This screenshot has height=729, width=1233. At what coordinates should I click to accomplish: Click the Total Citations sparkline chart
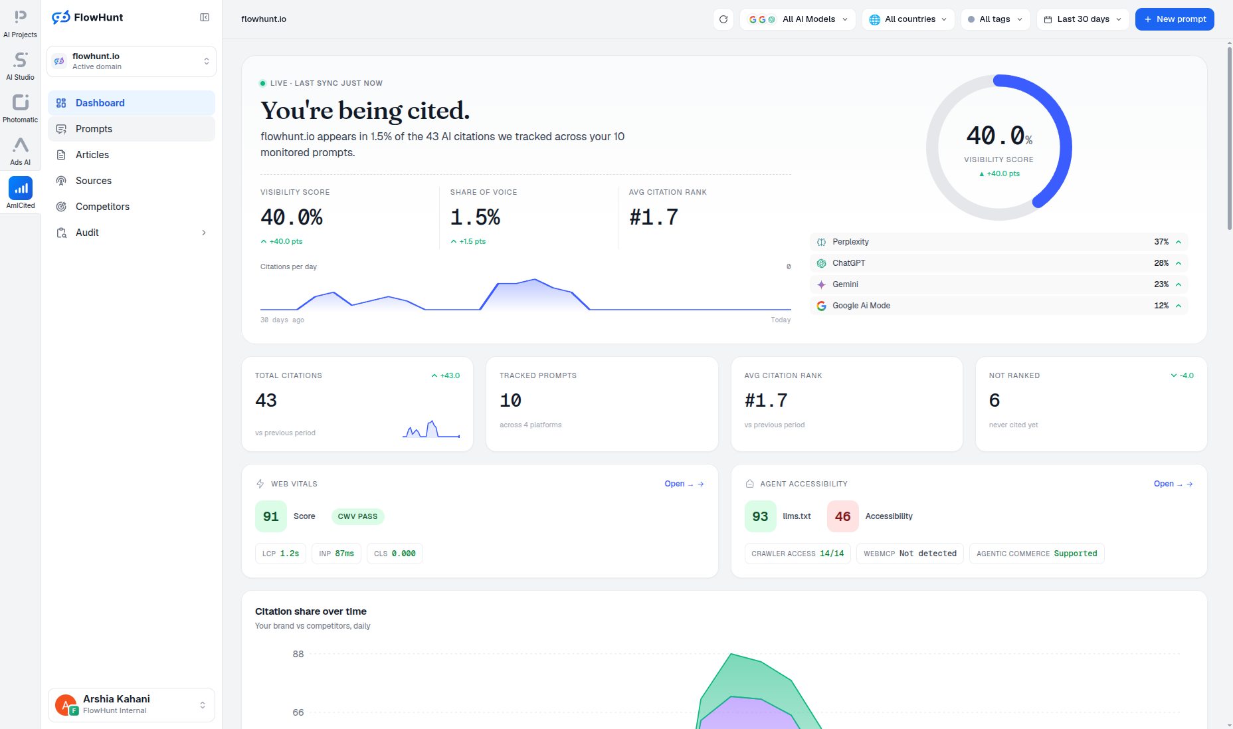(431, 429)
